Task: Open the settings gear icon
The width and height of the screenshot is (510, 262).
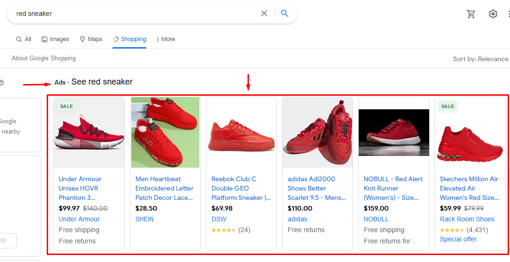Action: tap(493, 14)
